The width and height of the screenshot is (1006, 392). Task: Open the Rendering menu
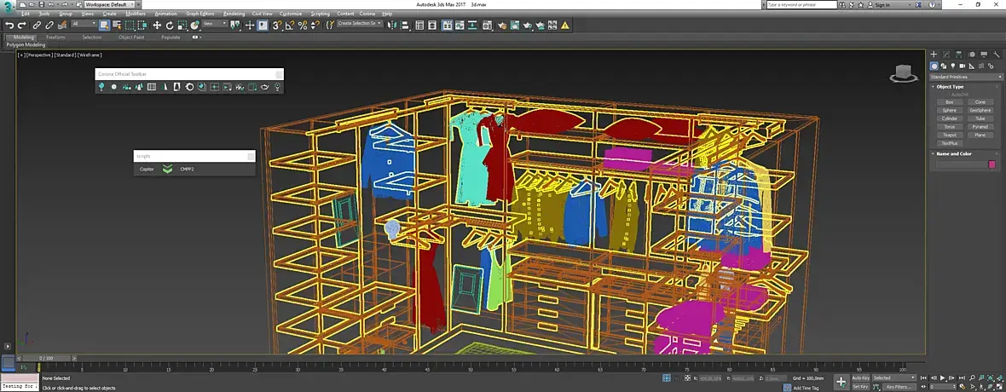point(234,14)
